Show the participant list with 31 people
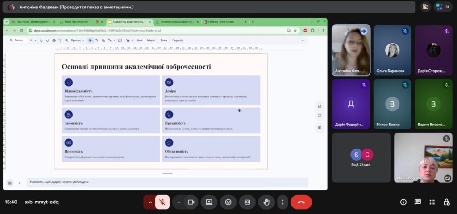 point(443,7)
